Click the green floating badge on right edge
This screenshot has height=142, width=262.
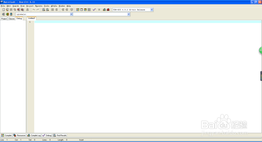click(x=260, y=50)
